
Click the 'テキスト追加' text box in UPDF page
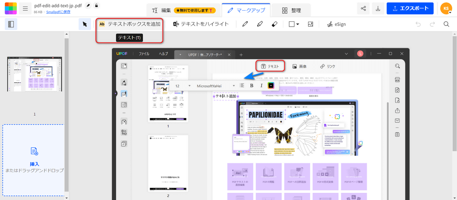[226, 96]
